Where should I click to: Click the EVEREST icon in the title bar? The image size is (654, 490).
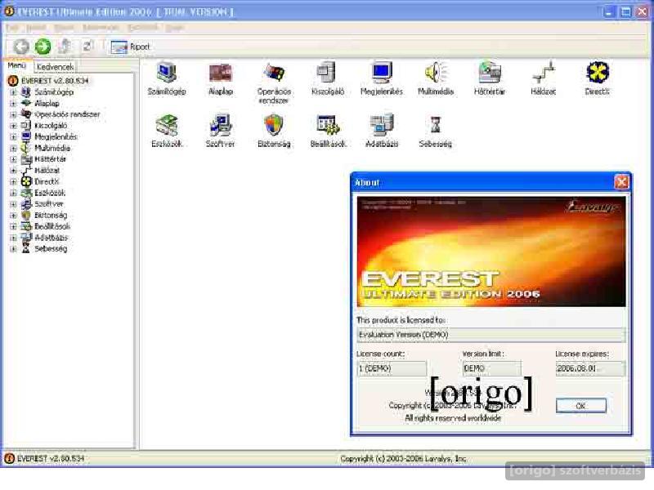(9, 11)
